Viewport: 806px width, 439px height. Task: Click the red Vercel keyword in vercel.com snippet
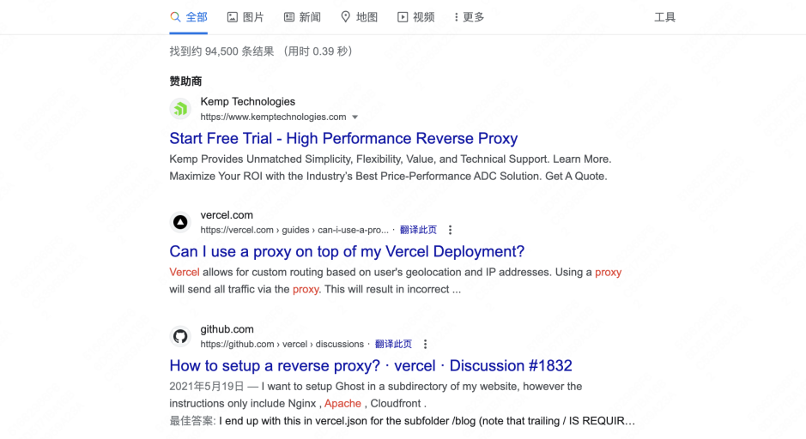pos(185,272)
